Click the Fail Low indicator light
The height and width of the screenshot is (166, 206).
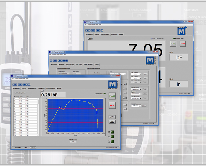tap(112, 141)
